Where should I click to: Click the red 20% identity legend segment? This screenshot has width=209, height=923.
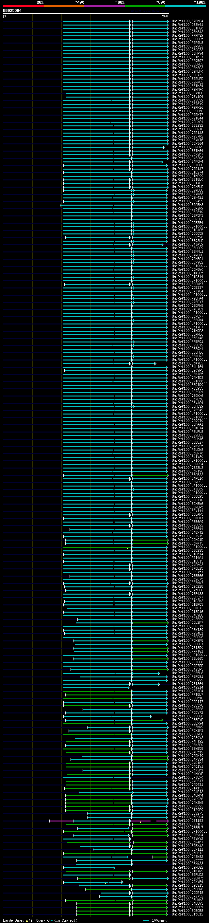[23, 6]
